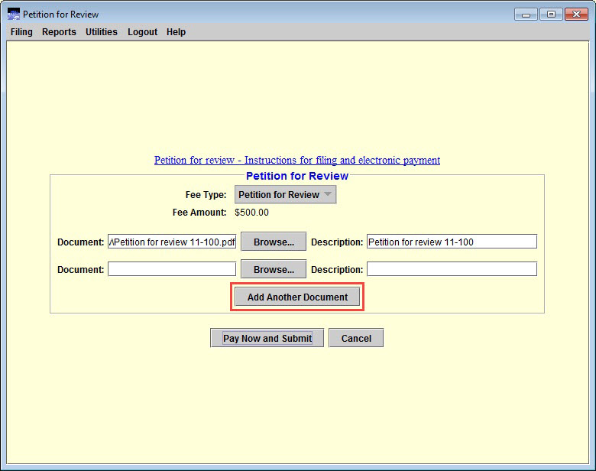Expand the Fee Type dropdown
This screenshot has height=471, width=596.
pos(285,195)
